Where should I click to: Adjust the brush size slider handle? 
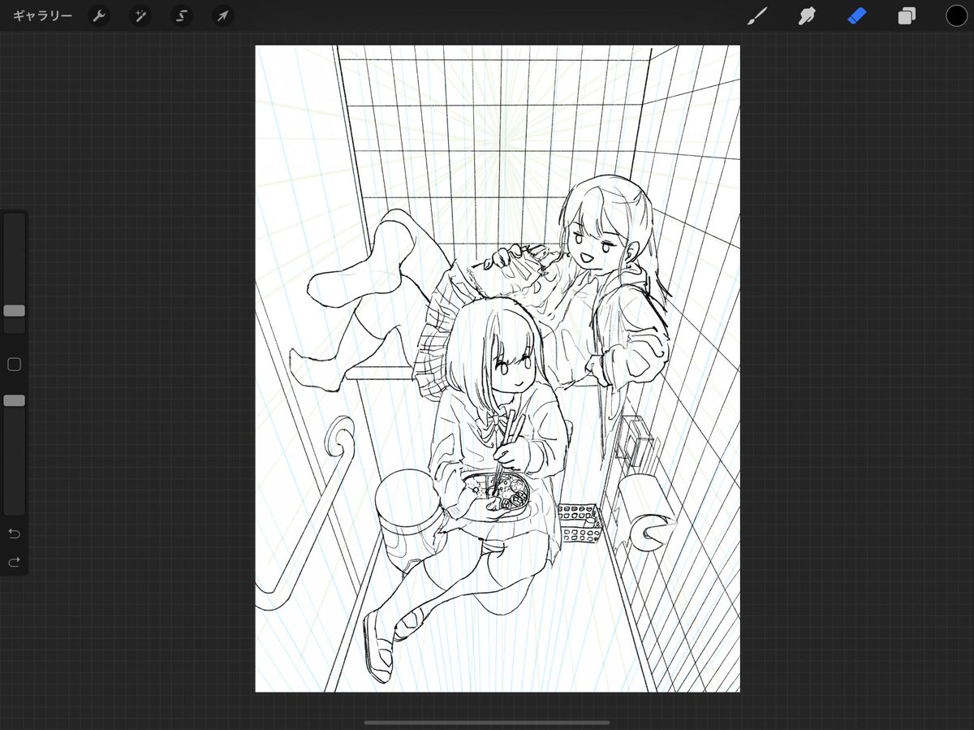[14, 311]
